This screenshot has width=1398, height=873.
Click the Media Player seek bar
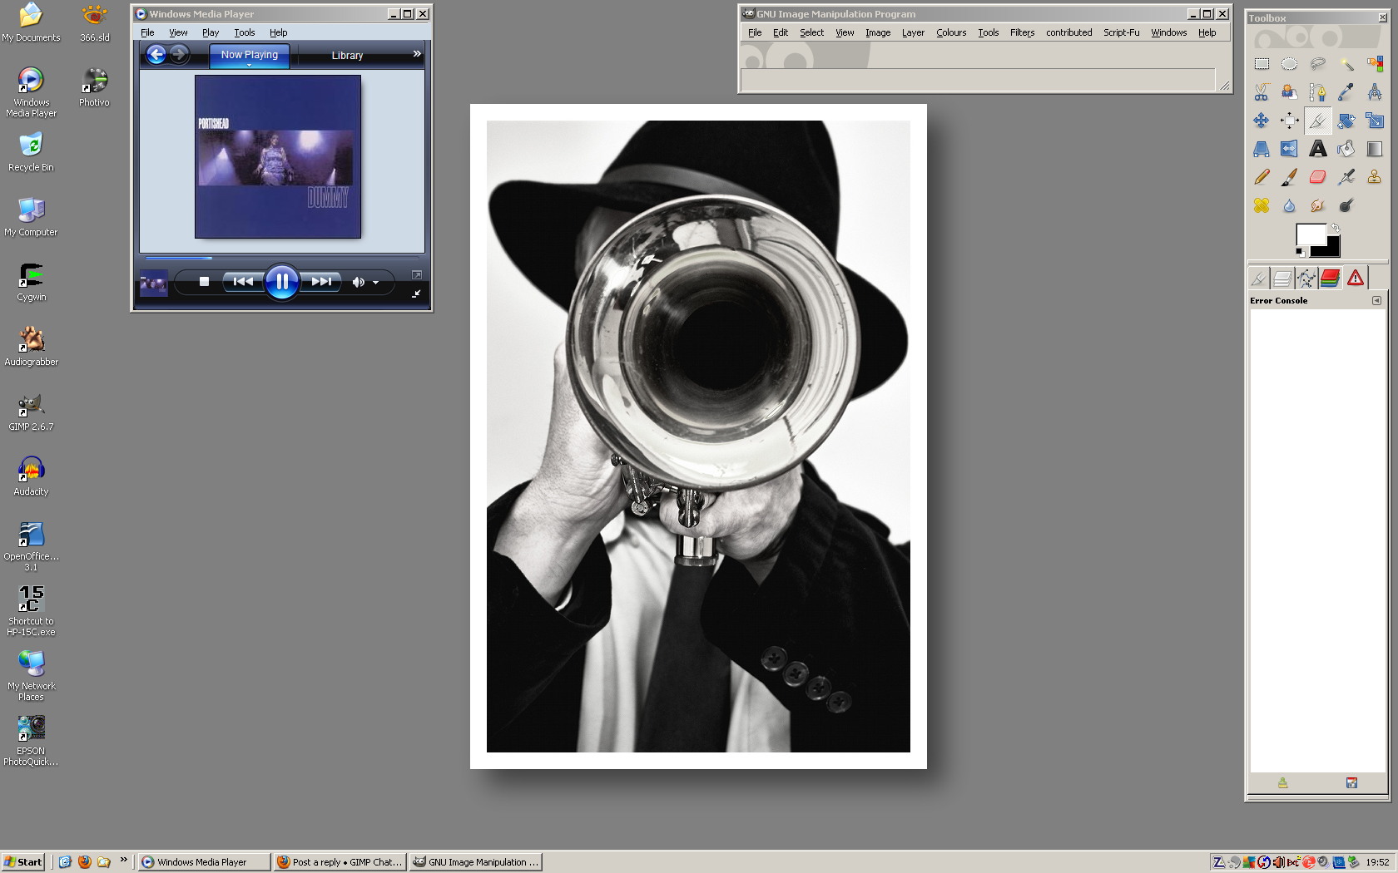[x=281, y=258]
